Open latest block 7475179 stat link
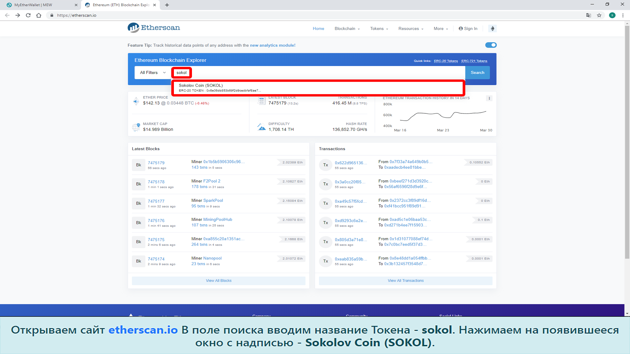630x354 pixels. coord(277,103)
